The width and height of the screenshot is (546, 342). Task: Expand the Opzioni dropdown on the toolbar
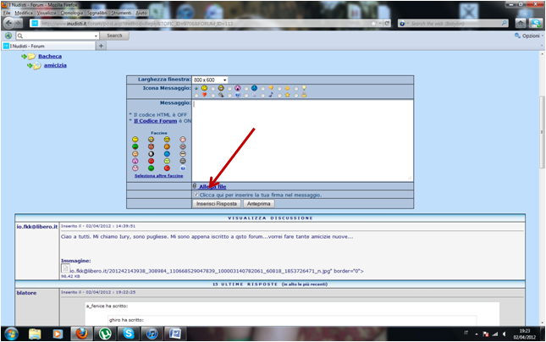pyautogui.click(x=528, y=36)
